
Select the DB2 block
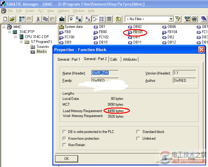(168, 37)
